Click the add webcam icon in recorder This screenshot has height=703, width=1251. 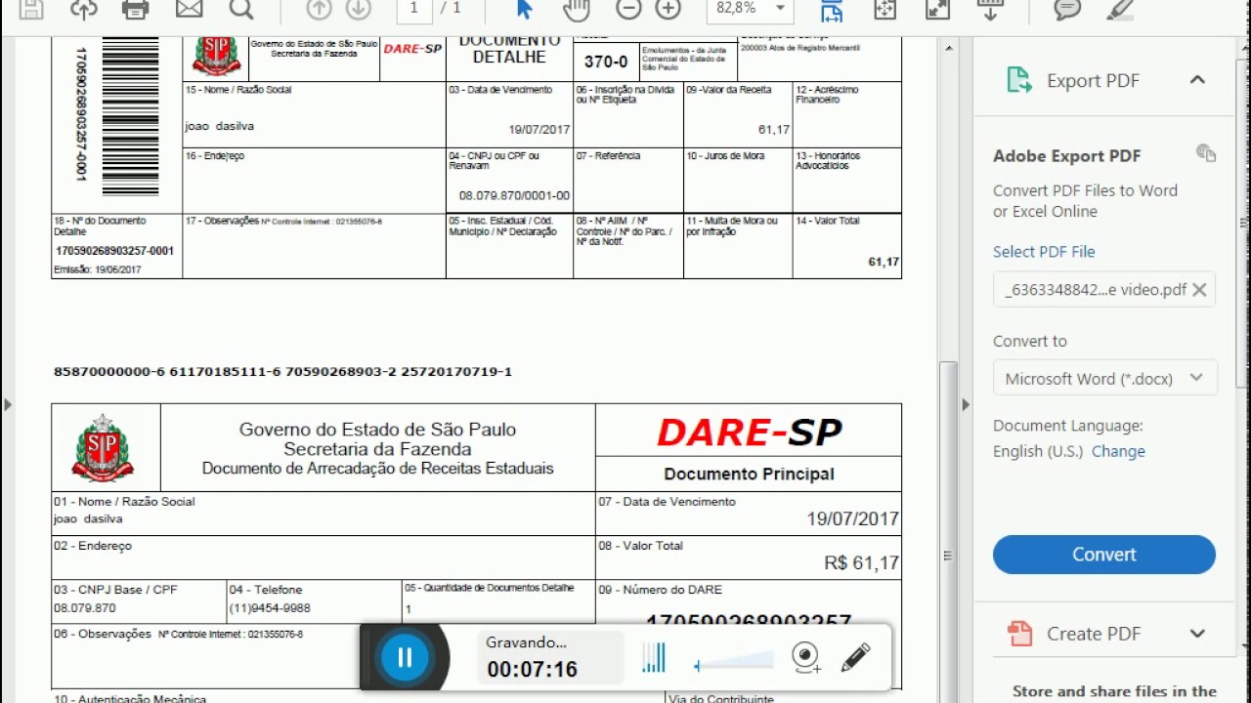point(805,658)
